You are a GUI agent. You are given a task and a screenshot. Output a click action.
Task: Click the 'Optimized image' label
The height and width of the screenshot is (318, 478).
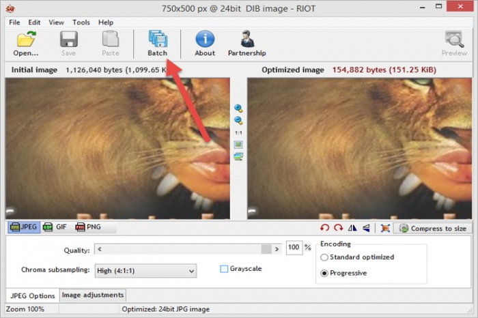[x=293, y=70]
